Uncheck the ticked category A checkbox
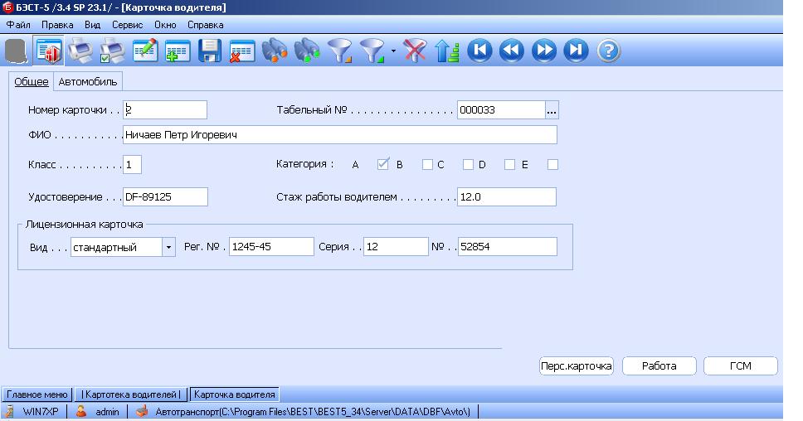 point(382,164)
